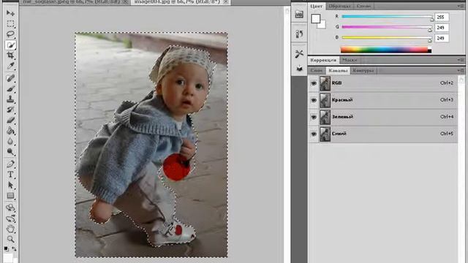Toggle visibility of the RGB channel
Viewport: 468px width, 263px height.
coord(314,83)
